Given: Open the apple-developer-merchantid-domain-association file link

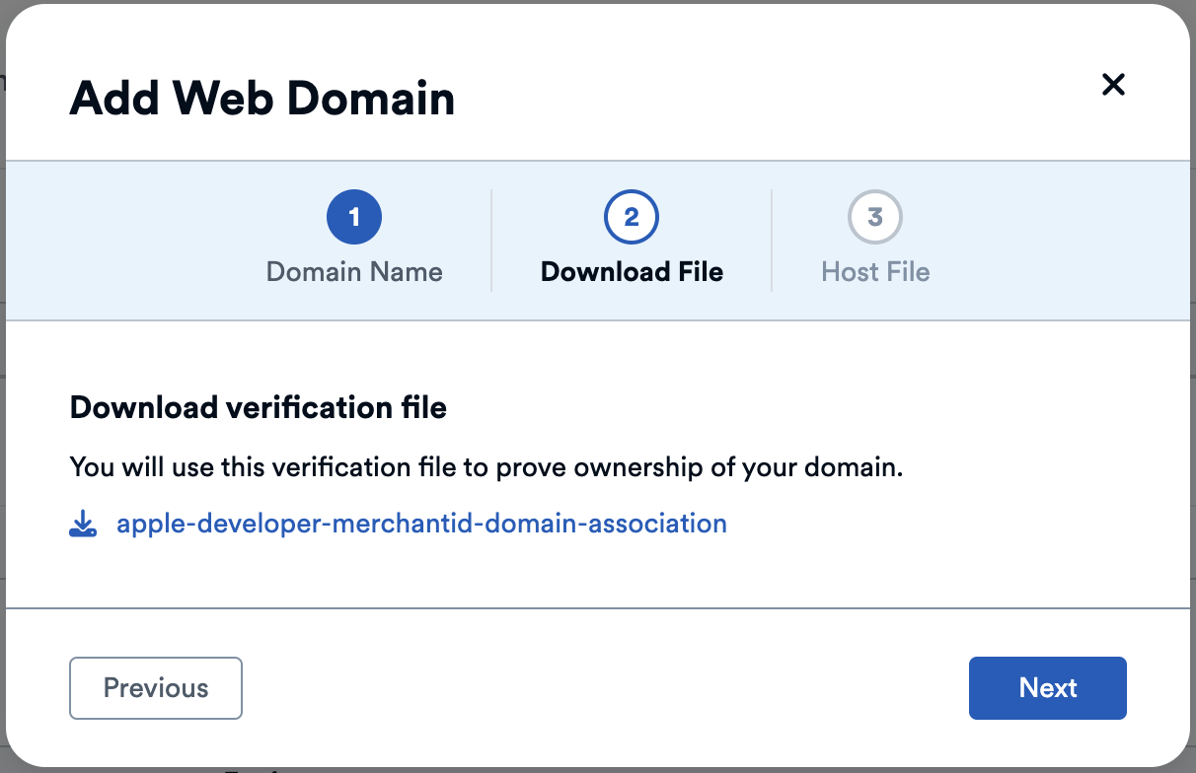Looking at the screenshot, I should [421, 524].
